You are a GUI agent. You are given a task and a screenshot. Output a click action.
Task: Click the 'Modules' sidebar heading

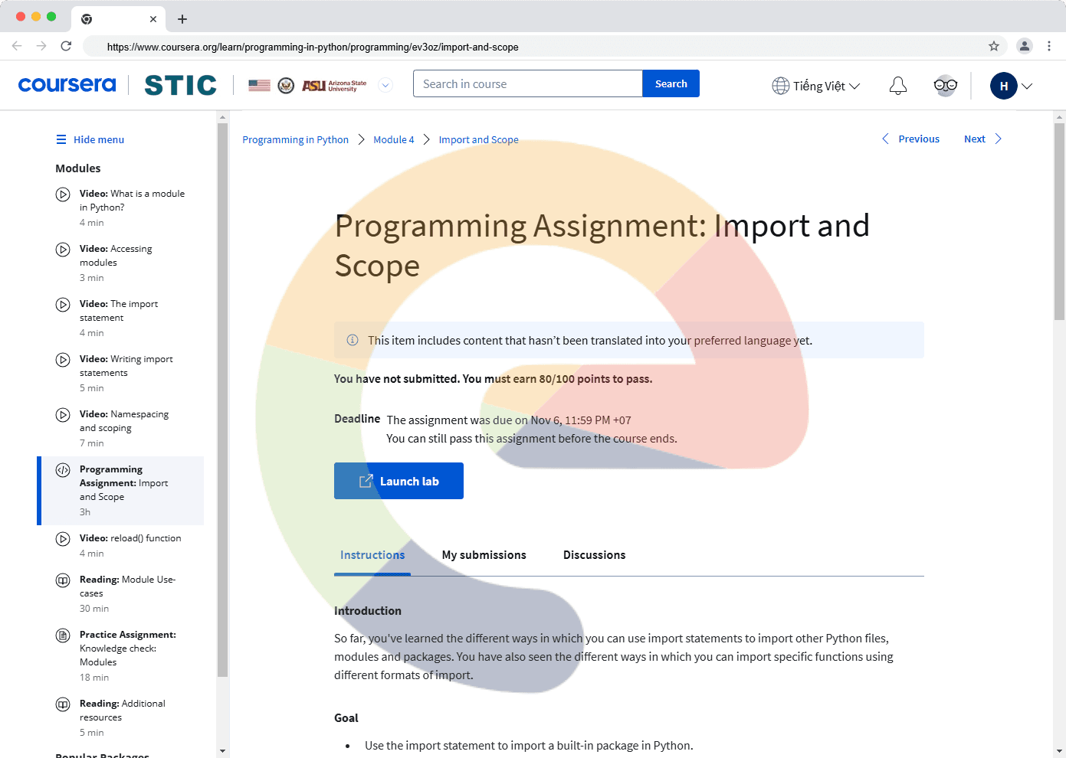[x=78, y=168]
